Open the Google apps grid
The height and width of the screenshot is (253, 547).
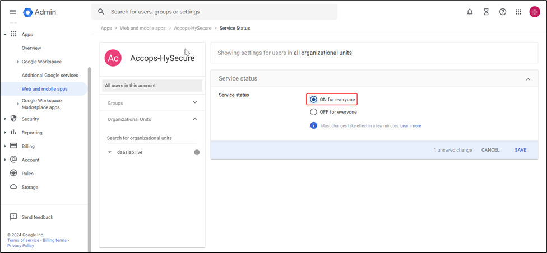pyautogui.click(x=518, y=12)
